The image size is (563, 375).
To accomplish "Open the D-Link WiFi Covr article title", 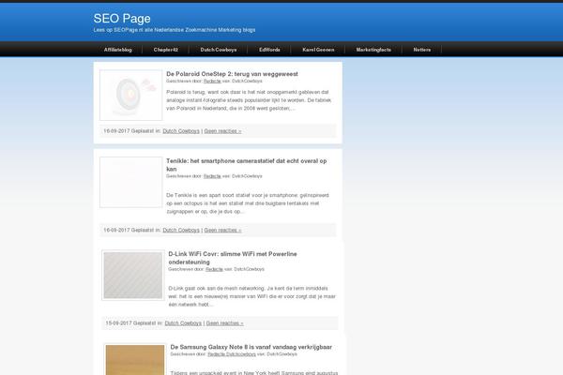I will pos(233,258).
